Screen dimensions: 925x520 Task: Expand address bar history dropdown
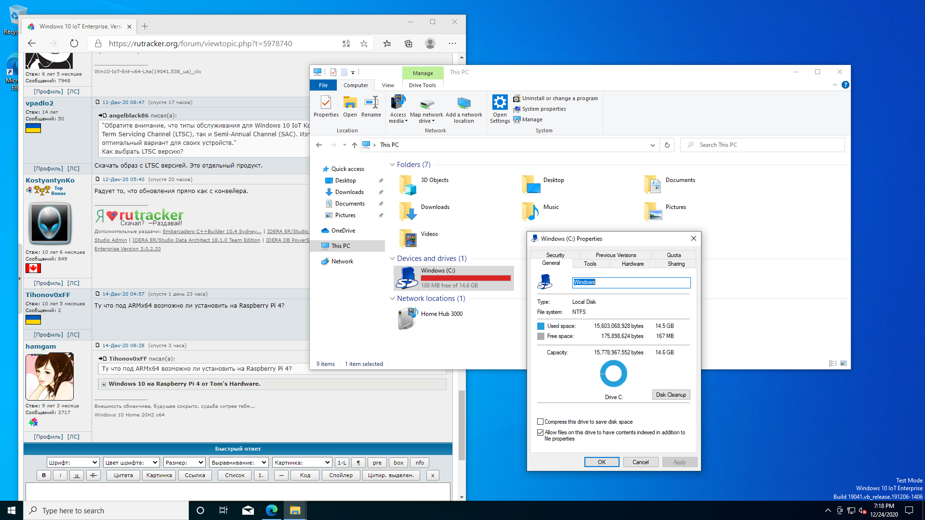[653, 145]
